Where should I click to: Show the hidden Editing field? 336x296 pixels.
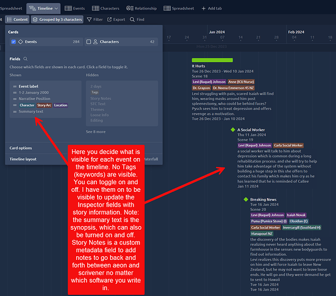tap(97, 120)
